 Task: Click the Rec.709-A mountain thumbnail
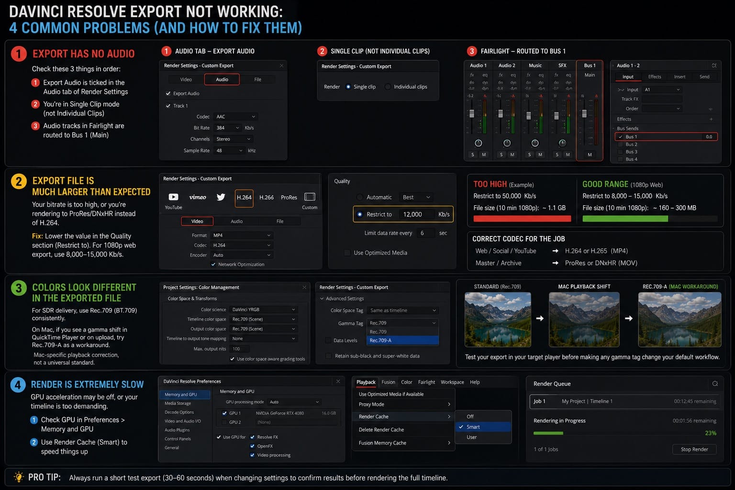coord(679,320)
